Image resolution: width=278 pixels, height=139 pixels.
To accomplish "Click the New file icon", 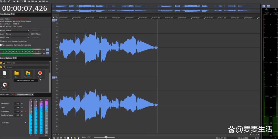I will click(5, 73).
